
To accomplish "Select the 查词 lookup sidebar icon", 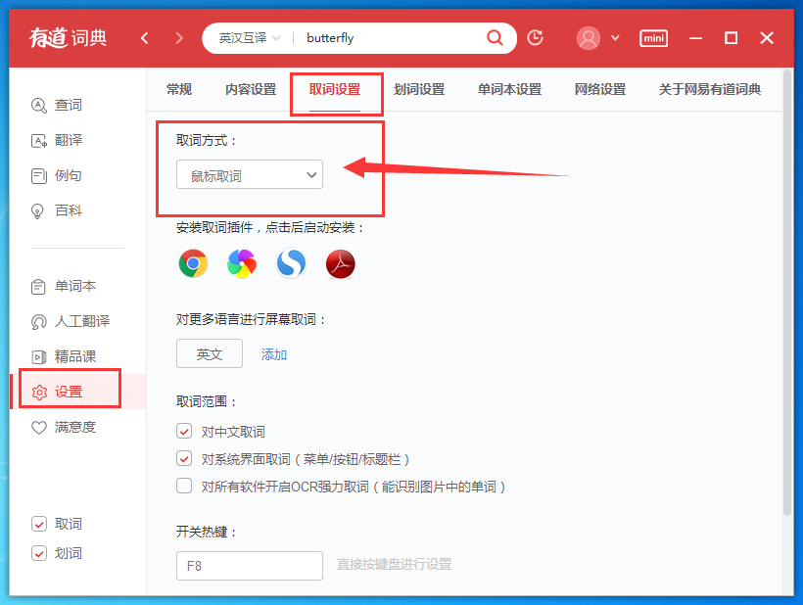I will (65, 104).
